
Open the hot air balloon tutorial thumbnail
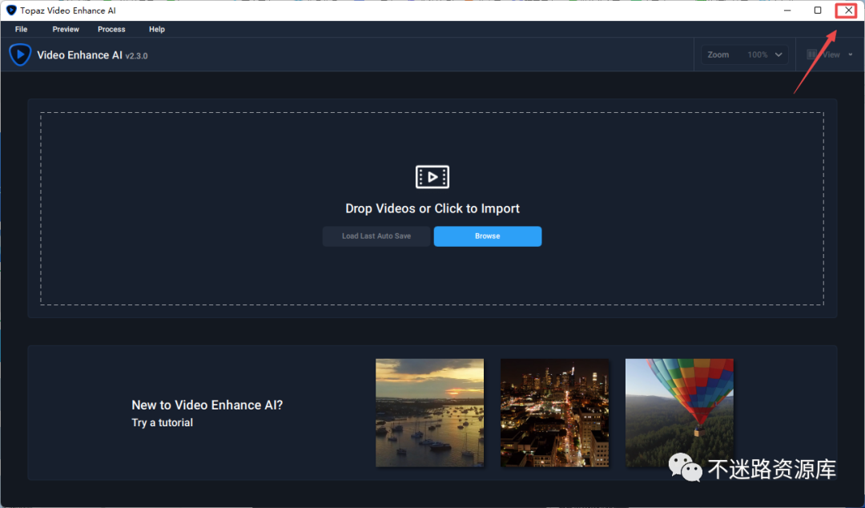[x=680, y=413]
